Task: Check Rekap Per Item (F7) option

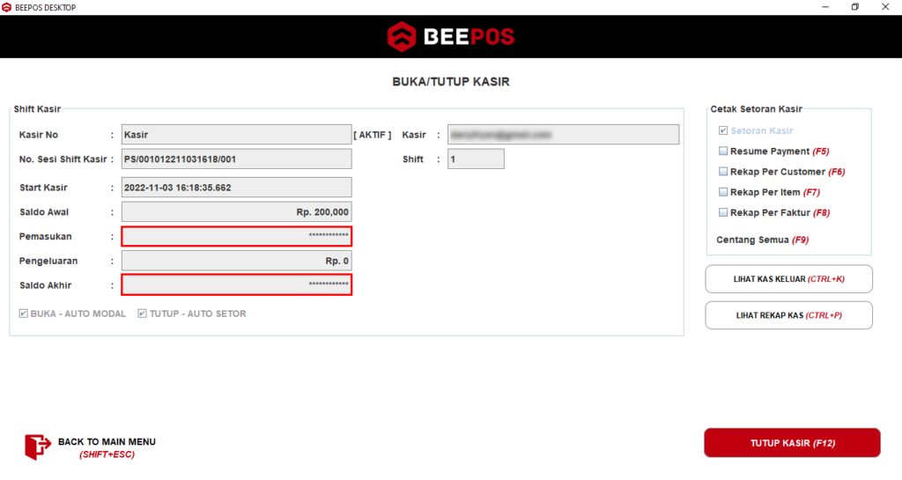Action: tap(723, 192)
